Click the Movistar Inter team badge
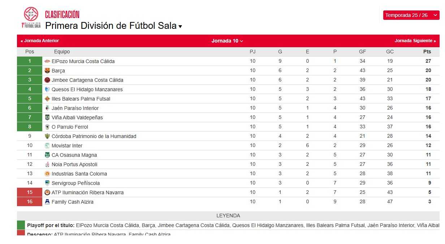The height and width of the screenshot is (244, 445). click(47, 145)
